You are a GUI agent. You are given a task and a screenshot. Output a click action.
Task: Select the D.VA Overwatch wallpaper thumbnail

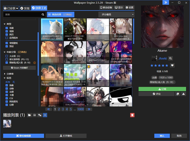click(x=75, y=97)
